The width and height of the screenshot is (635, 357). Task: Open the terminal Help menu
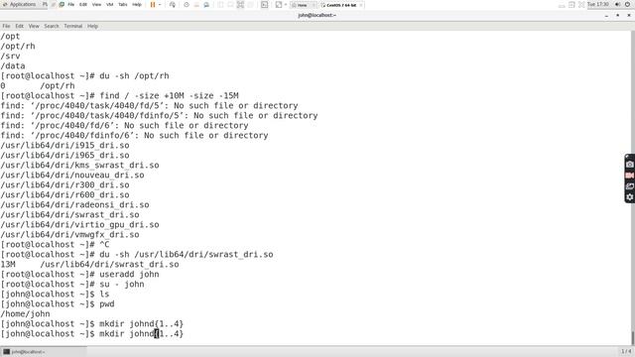[92, 26]
